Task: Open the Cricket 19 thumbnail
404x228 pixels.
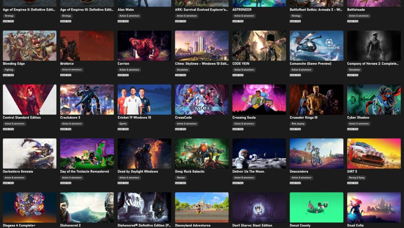Action: [x=144, y=99]
